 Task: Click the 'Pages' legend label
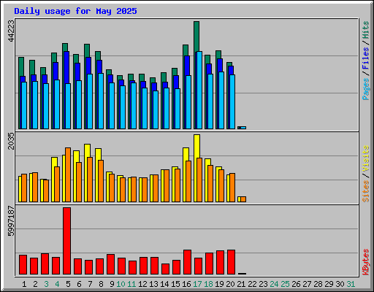tap(366, 89)
